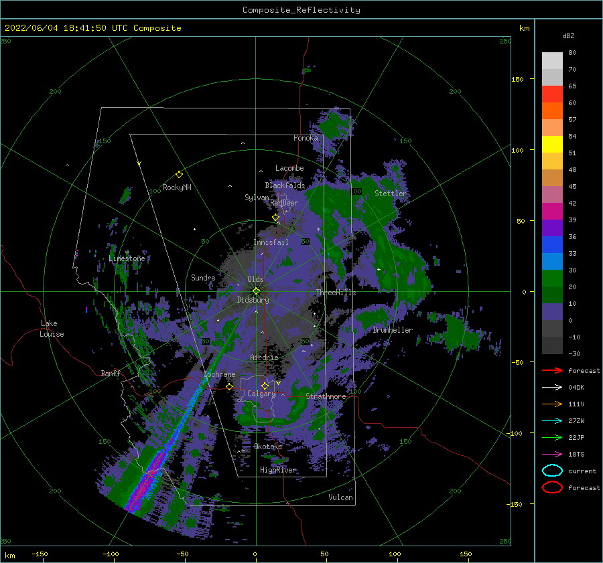Select the blue 33-36 dBZ color swatch
This screenshot has width=603, height=563.
[x=552, y=244]
